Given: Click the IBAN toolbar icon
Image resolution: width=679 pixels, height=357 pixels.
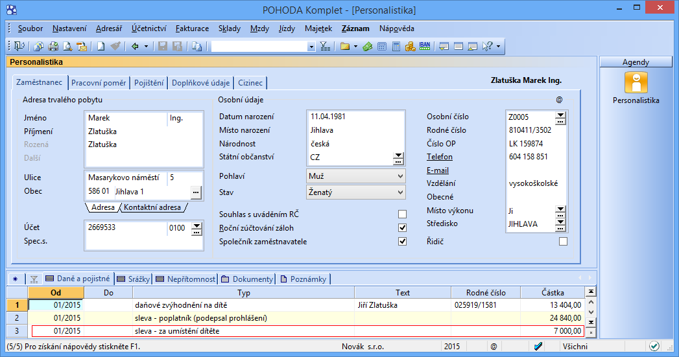Looking at the screenshot, I should [x=425, y=46].
